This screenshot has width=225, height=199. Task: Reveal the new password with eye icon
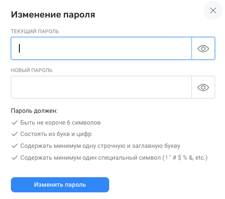point(203,87)
